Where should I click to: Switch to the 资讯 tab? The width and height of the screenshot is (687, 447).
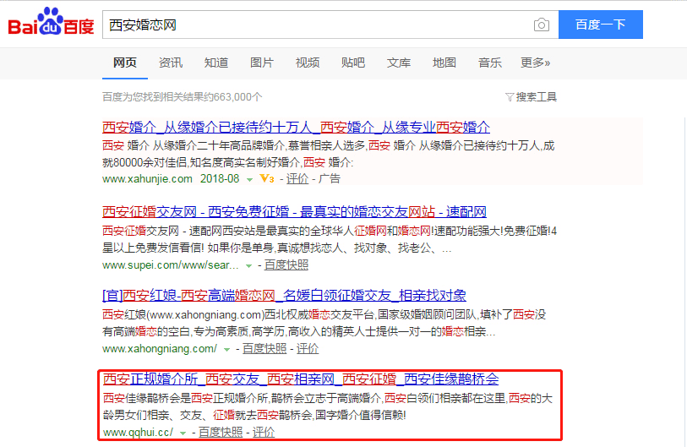(x=171, y=63)
